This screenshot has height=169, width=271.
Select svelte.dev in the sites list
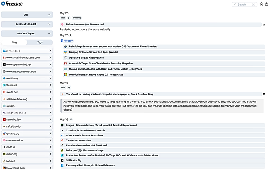[x=27, y=92]
